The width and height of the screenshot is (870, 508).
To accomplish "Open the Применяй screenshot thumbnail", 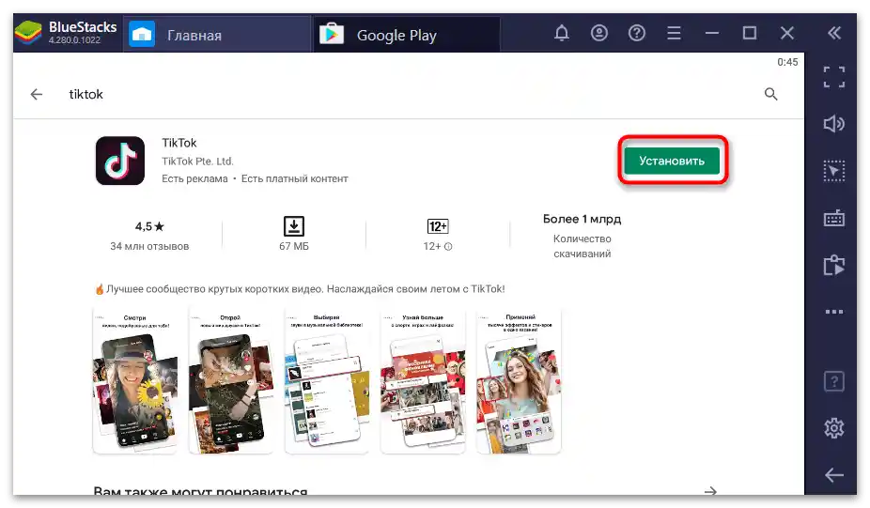I will coord(519,381).
